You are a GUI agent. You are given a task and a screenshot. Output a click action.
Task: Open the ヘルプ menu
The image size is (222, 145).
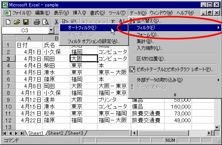[x=185, y=13]
